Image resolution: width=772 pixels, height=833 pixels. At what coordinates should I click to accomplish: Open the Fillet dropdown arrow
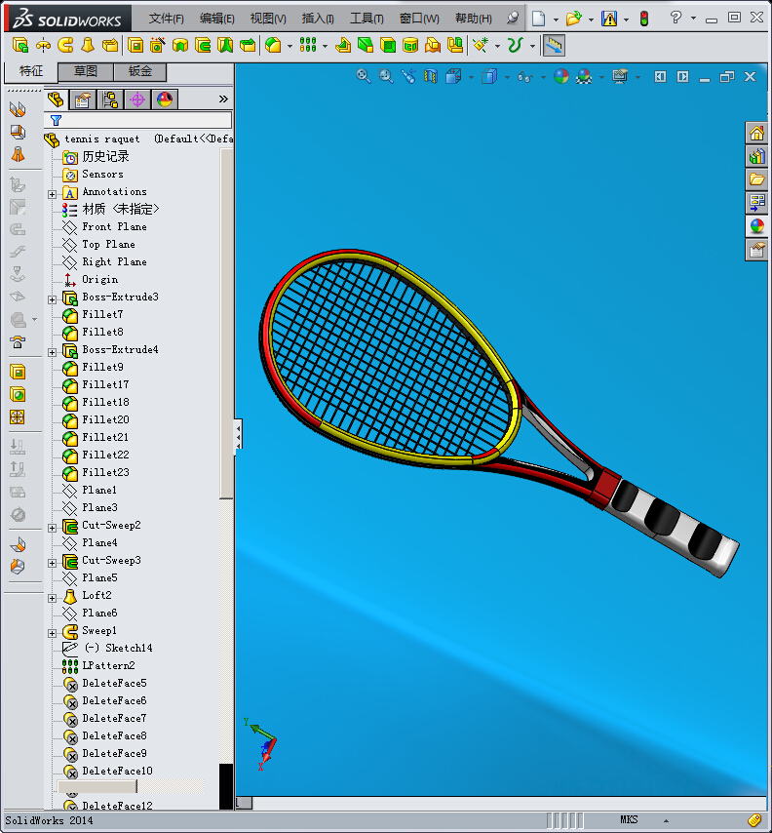289,46
